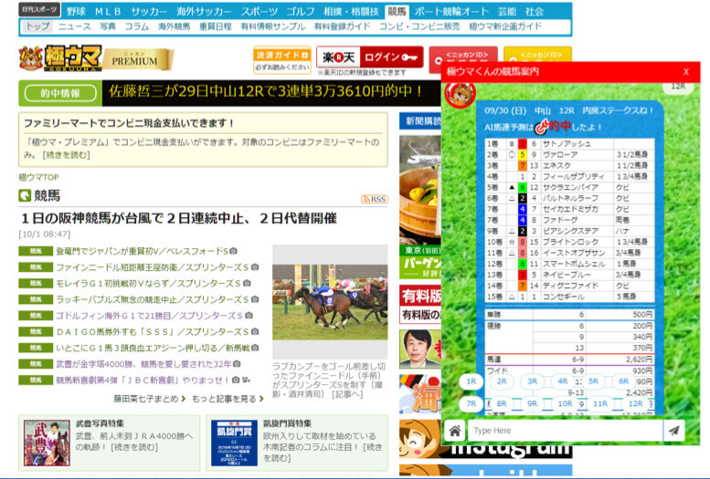Viewport: 710px width, 479px height.
Task: Select the 海外競馬 sub-menu item
Action: [174, 26]
